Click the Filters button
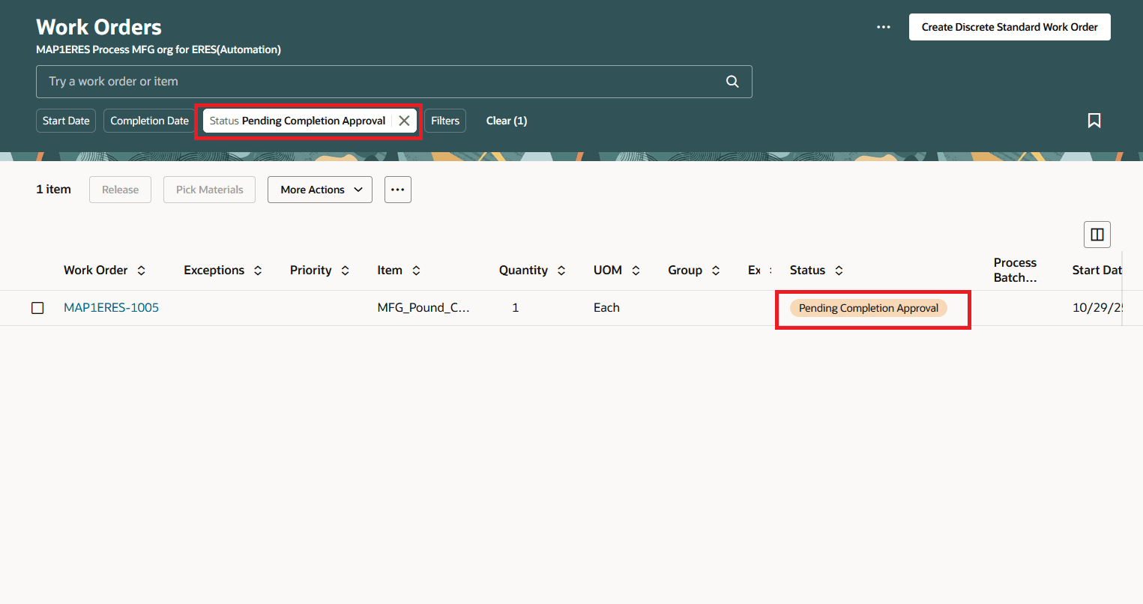This screenshot has height=604, width=1143. point(445,121)
